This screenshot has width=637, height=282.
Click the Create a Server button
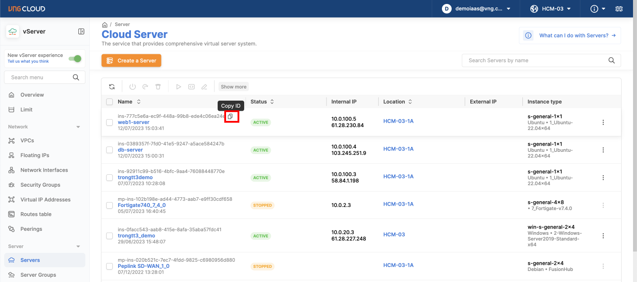(x=131, y=60)
